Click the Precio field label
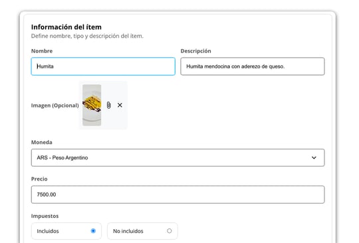Image resolution: width=359 pixels, height=243 pixels. (39, 179)
